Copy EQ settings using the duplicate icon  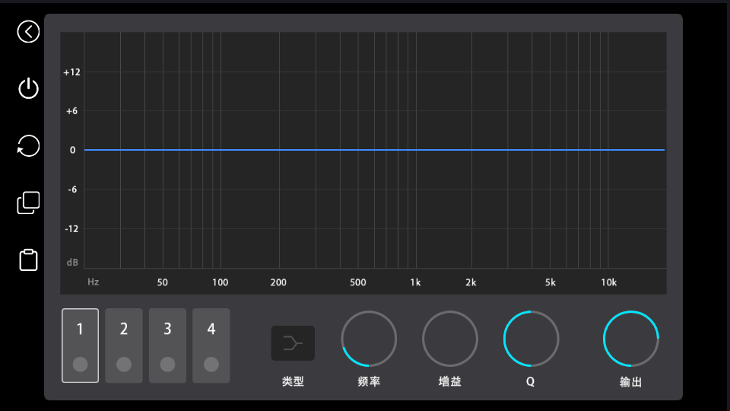28,202
